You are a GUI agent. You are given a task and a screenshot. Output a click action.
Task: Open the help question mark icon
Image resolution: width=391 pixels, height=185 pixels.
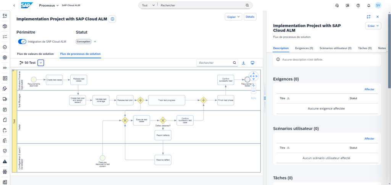click(x=358, y=5)
